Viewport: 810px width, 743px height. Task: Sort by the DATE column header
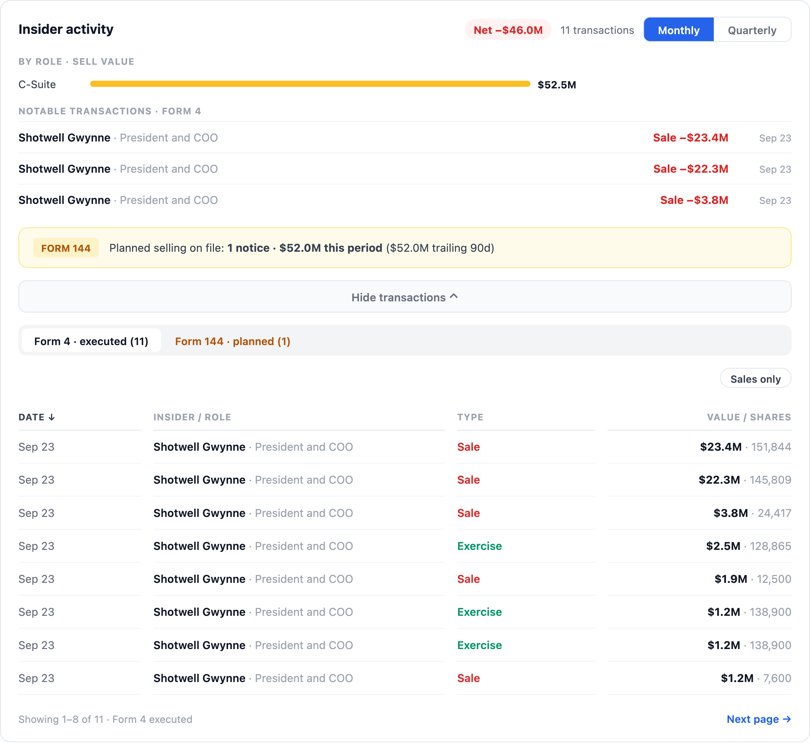point(36,417)
